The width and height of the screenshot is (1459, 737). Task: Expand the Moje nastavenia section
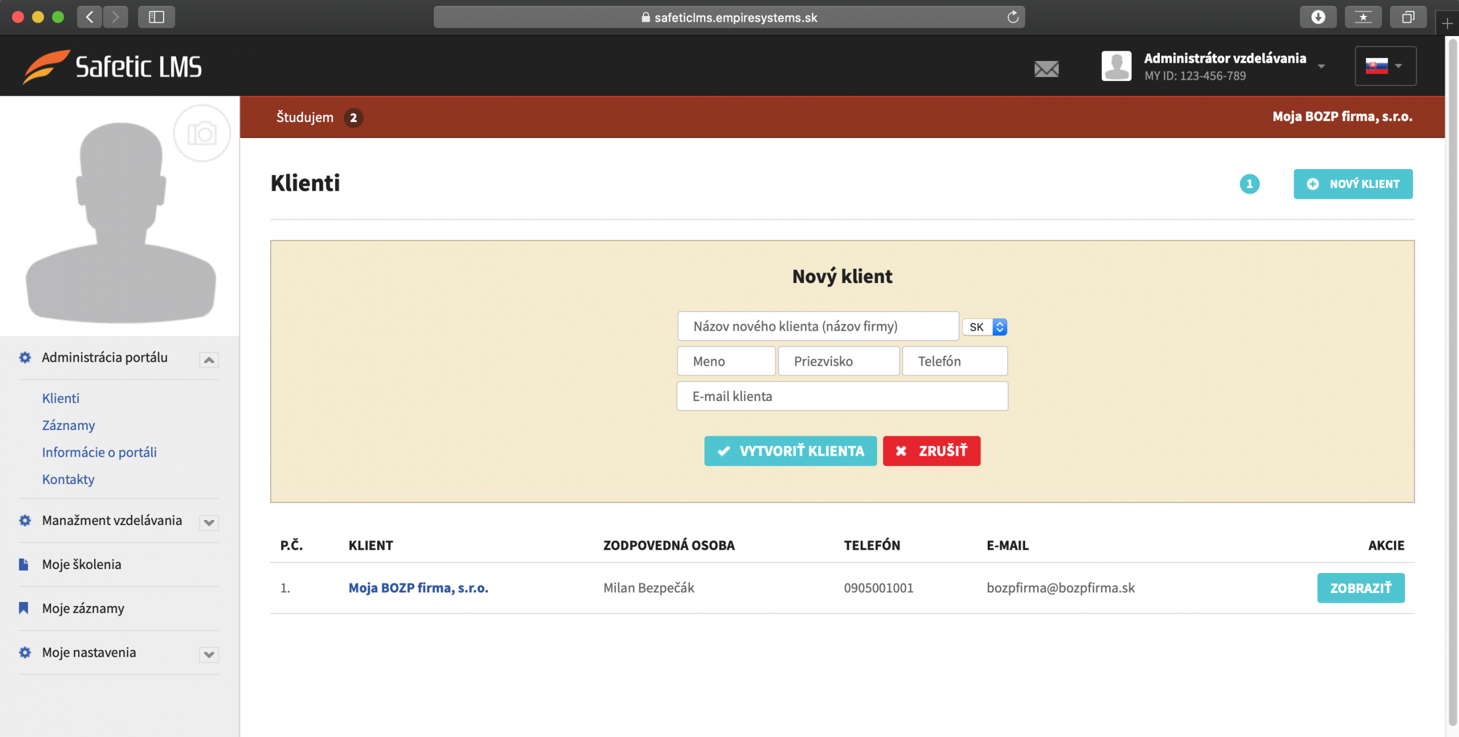[209, 654]
